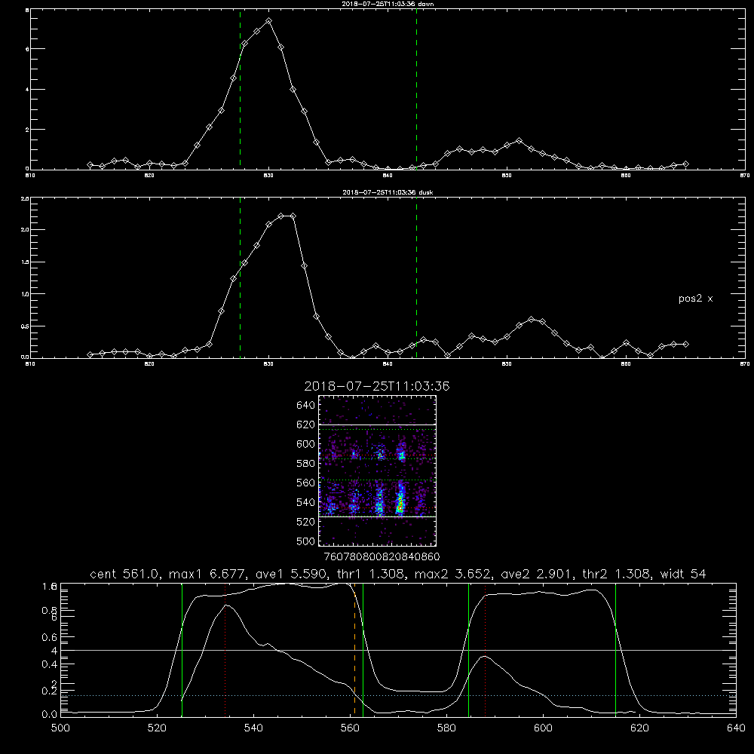Viewport: 754px width, 754px height.
Task: Click the dusk plot title
Action: pyautogui.click(x=388, y=192)
